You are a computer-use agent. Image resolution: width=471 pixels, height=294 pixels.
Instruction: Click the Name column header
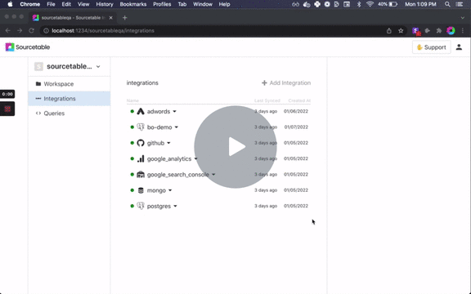click(132, 100)
